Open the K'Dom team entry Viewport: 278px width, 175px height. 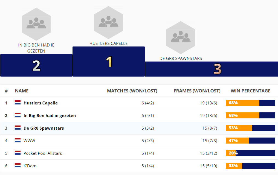click(30, 166)
